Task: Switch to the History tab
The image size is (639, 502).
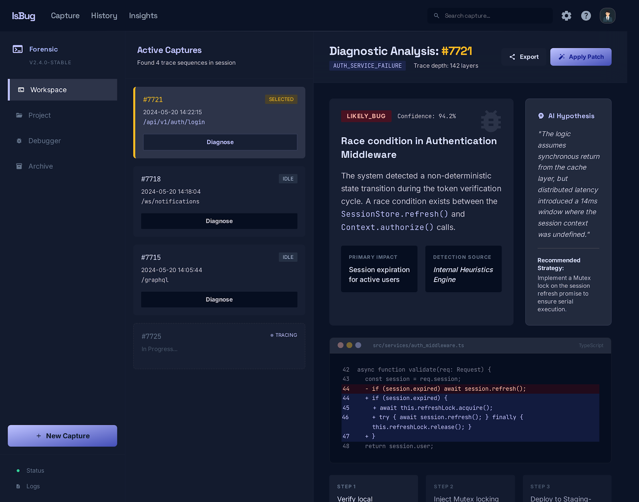Action: pos(104,16)
